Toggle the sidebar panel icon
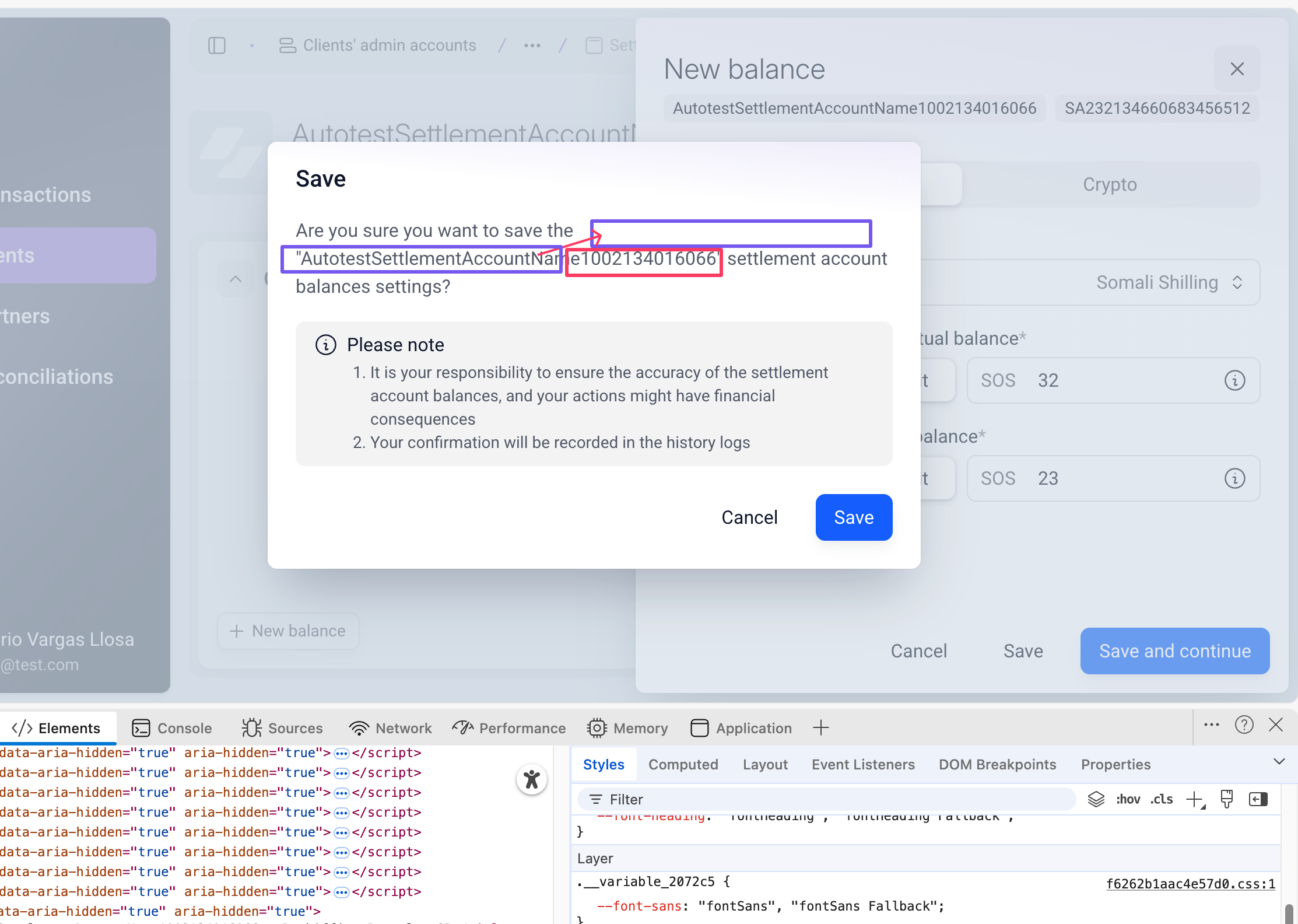This screenshot has width=1298, height=924. tap(217, 45)
